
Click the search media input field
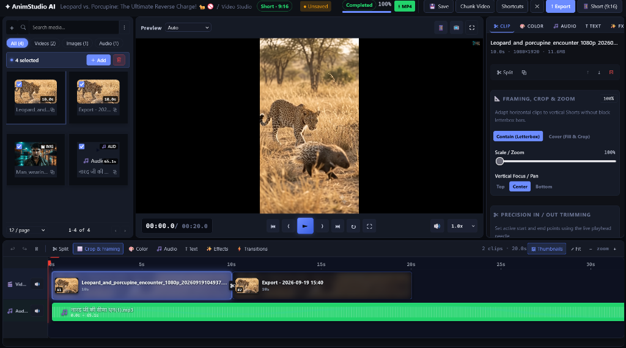74,28
